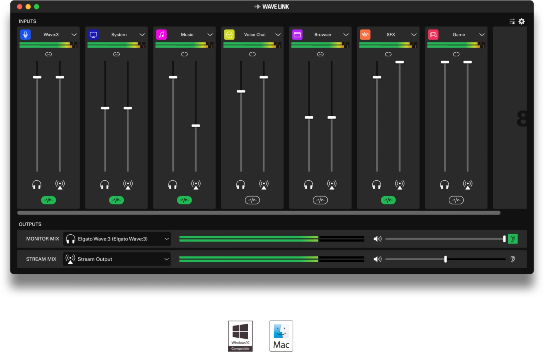Screen dimensions: 544x352
Task: Mute Voice Chat headphone monitor icon
Action: click(241, 185)
